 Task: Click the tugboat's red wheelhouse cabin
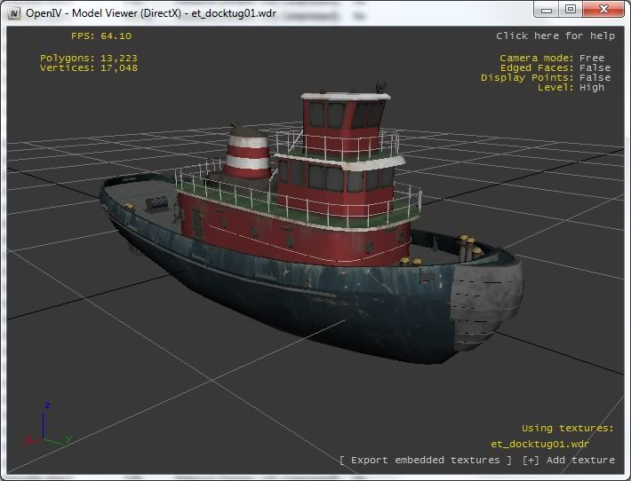[339, 115]
